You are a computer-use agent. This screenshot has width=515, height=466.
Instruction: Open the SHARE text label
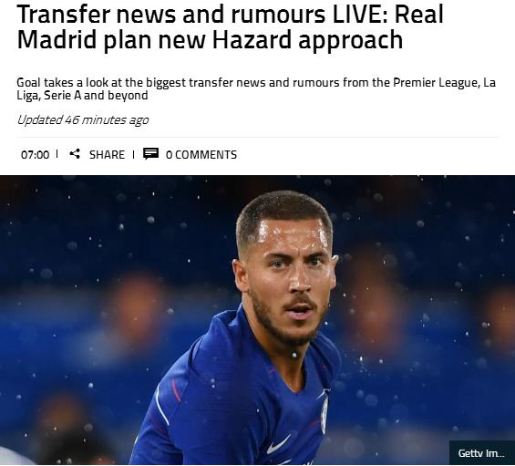point(107,154)
